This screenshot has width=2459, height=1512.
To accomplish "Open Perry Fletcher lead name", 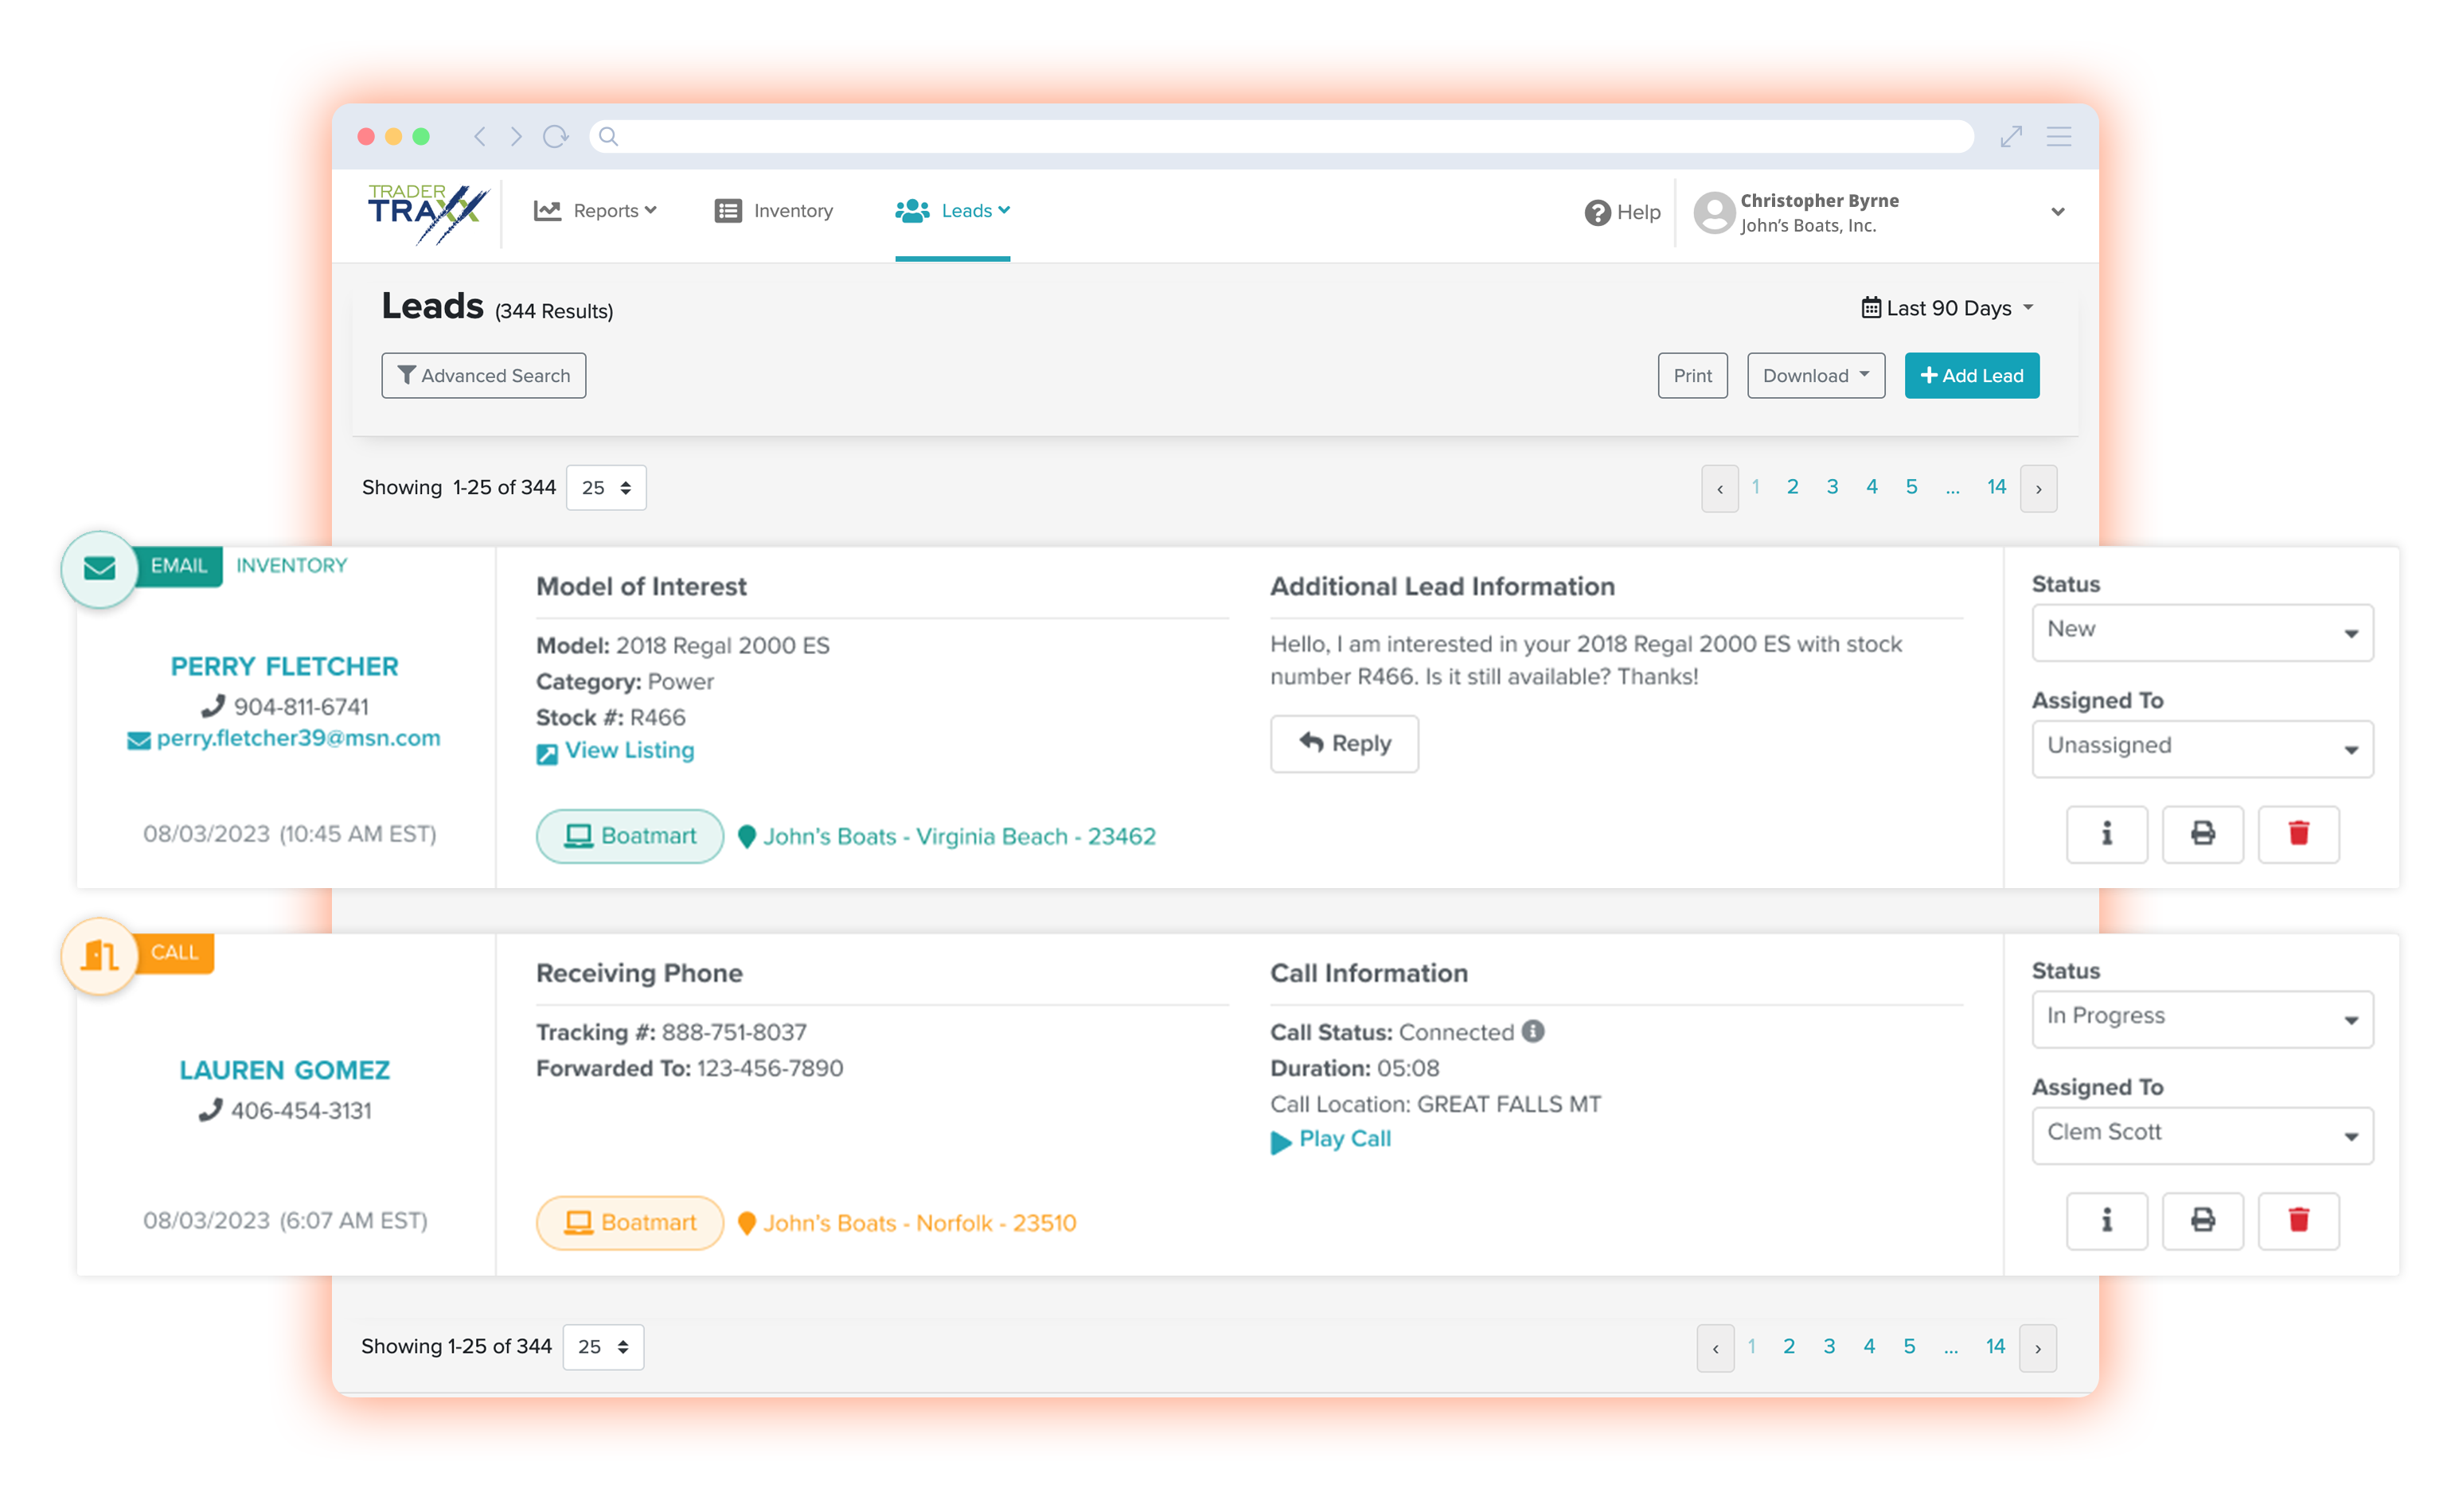I will point(284,666).
